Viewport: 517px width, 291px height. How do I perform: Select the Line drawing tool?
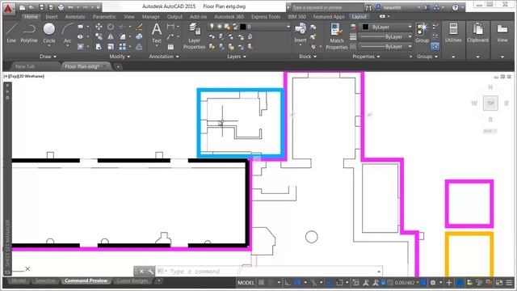(11, 33)
